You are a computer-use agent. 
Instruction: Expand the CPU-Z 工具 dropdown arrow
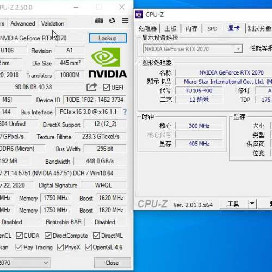[x=252, y=204]
